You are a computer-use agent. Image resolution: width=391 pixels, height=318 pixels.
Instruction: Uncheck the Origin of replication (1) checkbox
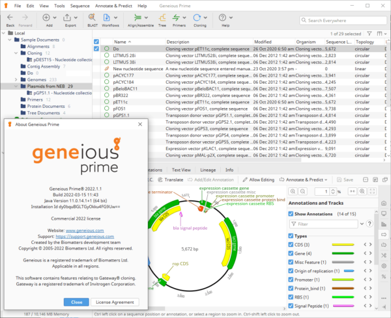[x=291, y=271]
